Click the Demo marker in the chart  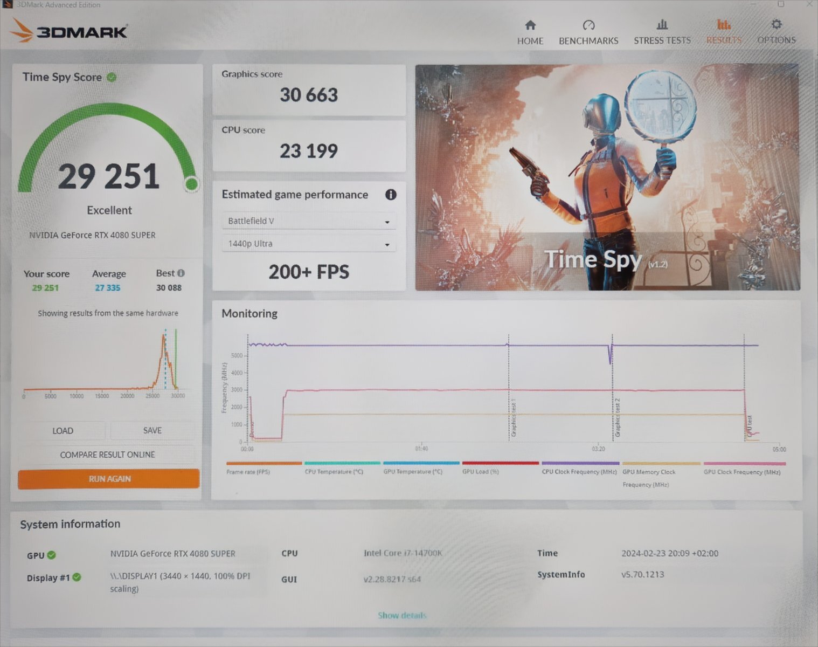[x=252, y=430]
